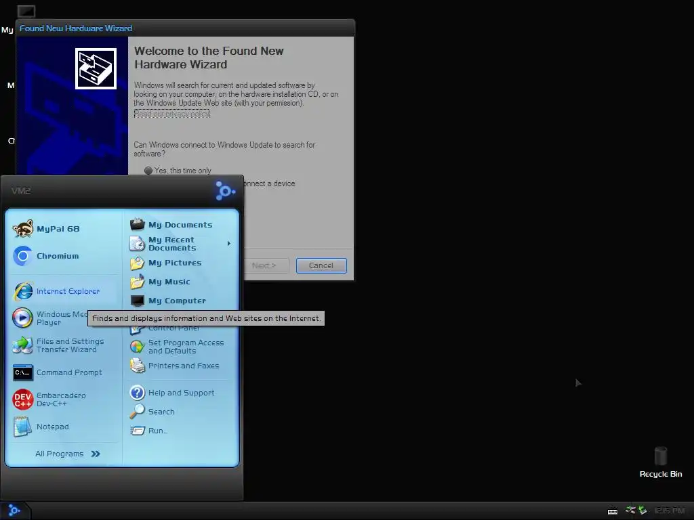Click the network connection tray icon
Image resolution: width=694 pixels, height=520 pixels.
630,511
